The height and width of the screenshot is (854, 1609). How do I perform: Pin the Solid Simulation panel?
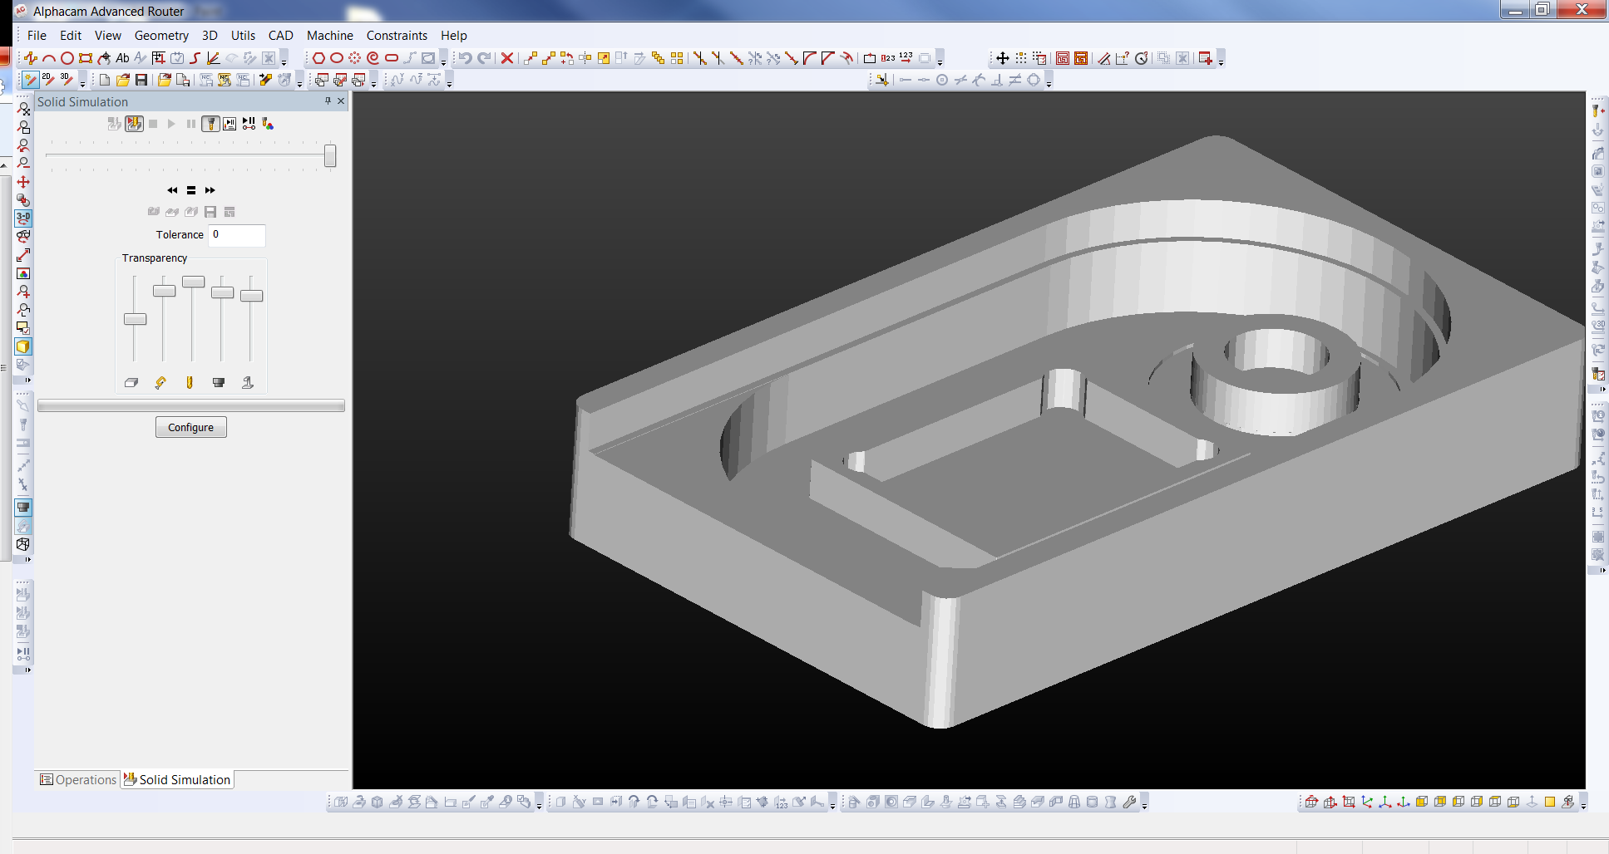[328, 101]
